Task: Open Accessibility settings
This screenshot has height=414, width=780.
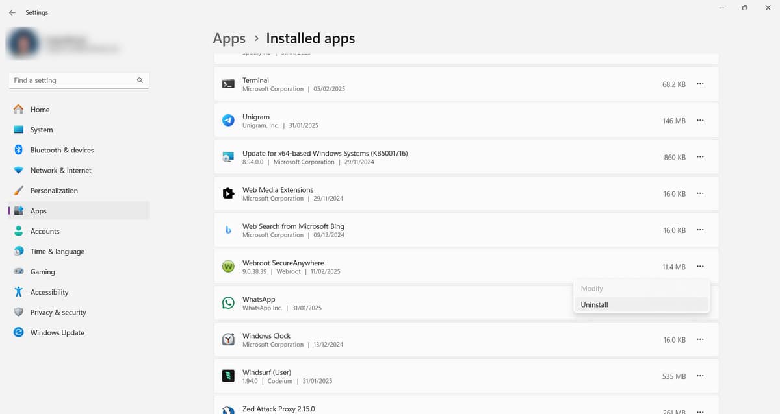Action: (x=79, y=292)
